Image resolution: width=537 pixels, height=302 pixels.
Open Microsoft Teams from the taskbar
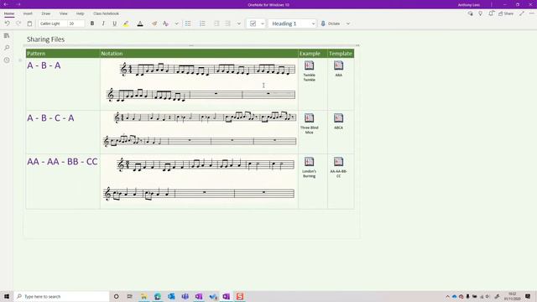pyautogui.click(x=185, y=296)
